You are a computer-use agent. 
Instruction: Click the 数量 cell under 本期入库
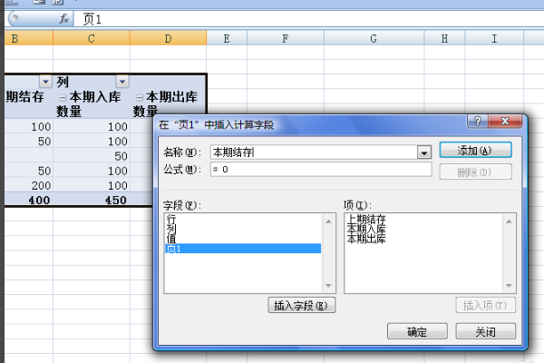[92, 112]
